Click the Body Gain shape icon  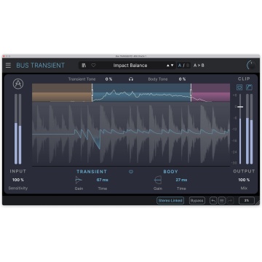[x=158, y=180]
